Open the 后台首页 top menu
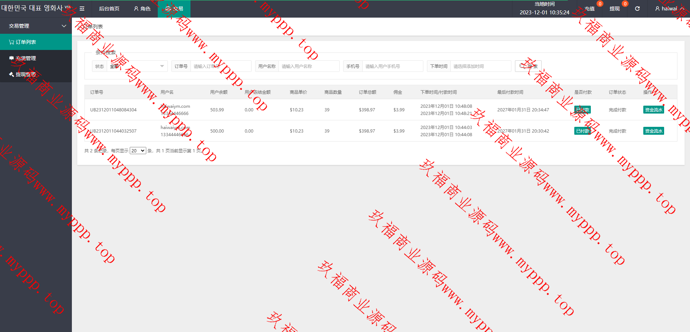Image resolution: width=690 pixels, height=332 pixels. click(x=109, y=9)
